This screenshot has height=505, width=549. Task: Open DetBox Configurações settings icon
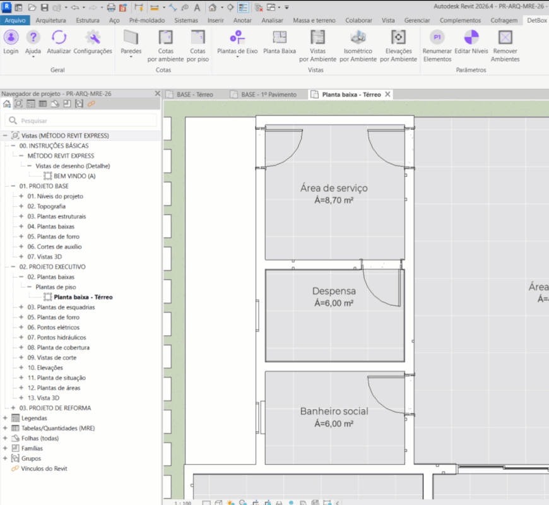[93, 37]
